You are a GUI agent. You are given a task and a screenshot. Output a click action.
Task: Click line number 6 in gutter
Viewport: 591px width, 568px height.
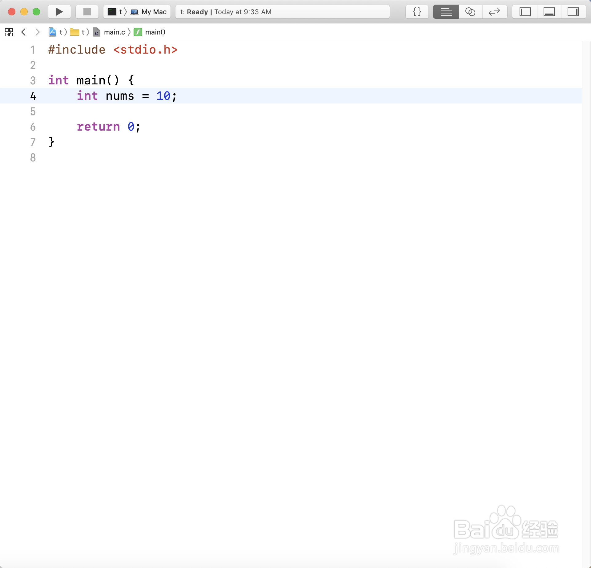click(33, 127)
